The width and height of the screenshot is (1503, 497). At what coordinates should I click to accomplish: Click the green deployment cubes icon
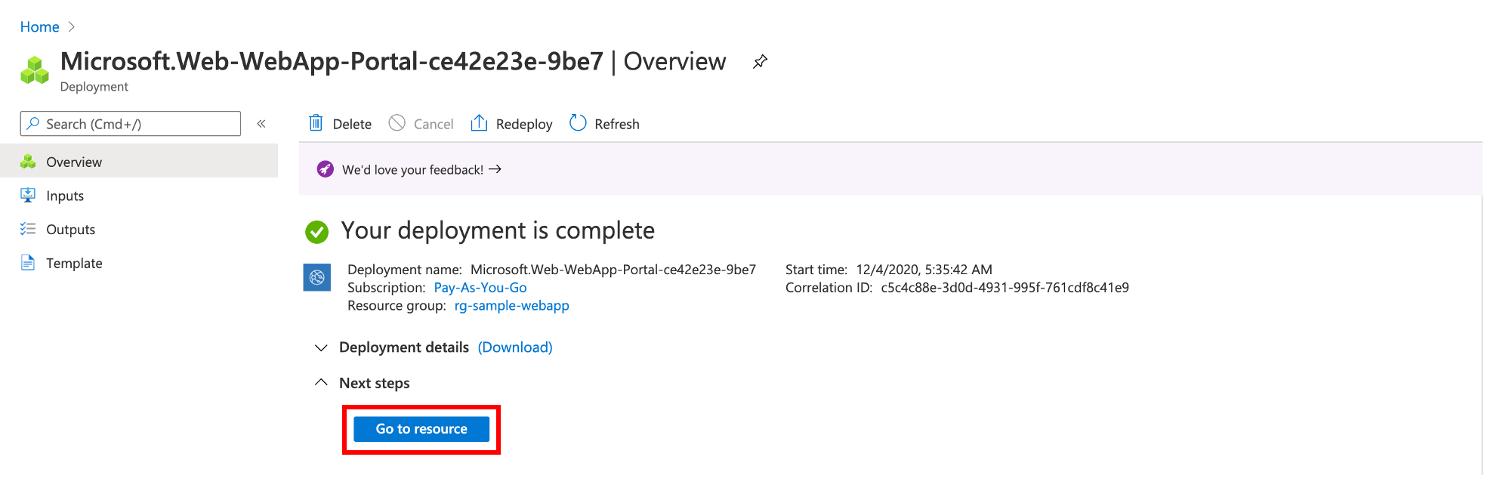(x=35, y=70)
